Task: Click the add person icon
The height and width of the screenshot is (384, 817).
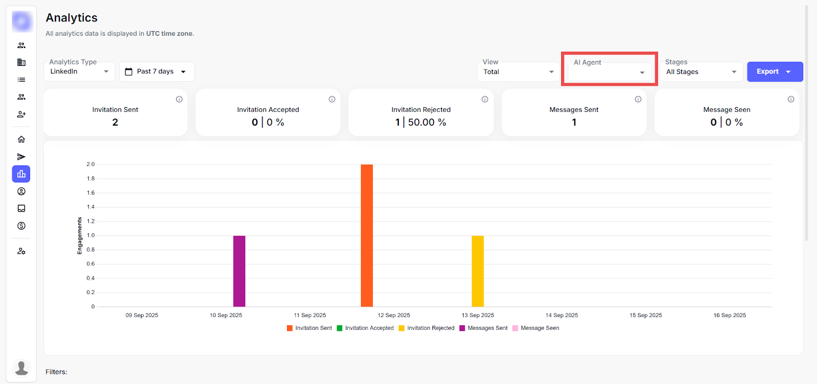Action: coord(21,114)
